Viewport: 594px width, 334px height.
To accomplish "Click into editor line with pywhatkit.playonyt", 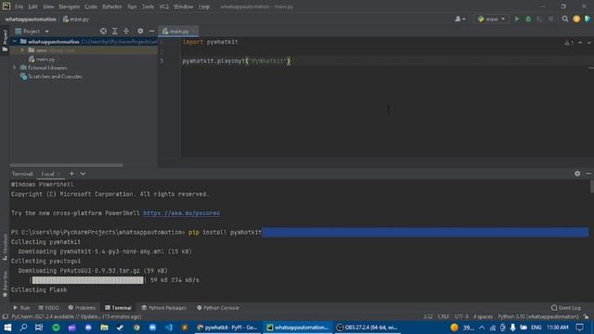I will coord(236,61).
